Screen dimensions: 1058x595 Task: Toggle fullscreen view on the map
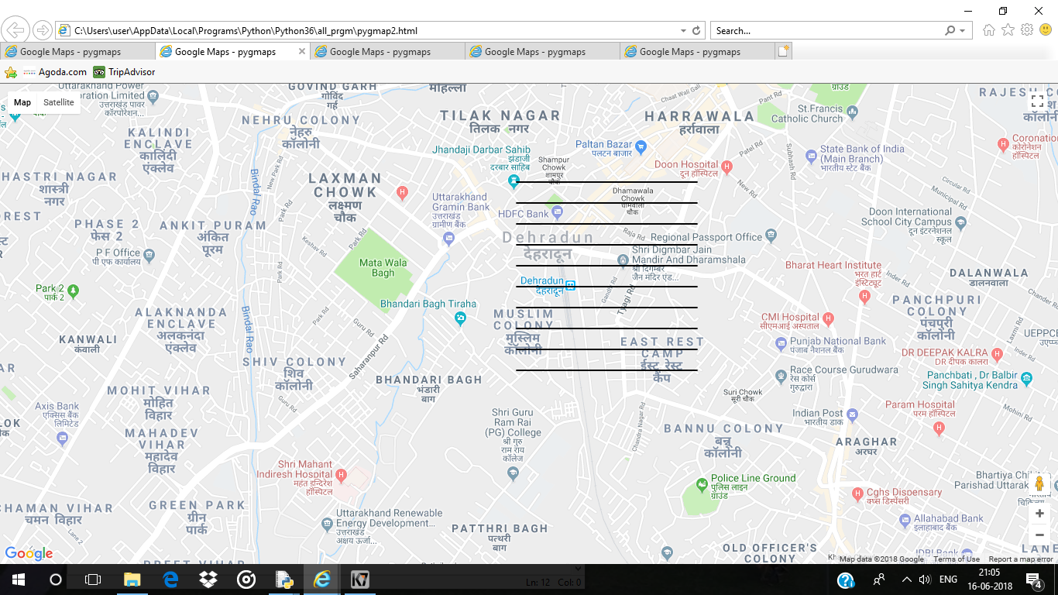pos(1037,101)
